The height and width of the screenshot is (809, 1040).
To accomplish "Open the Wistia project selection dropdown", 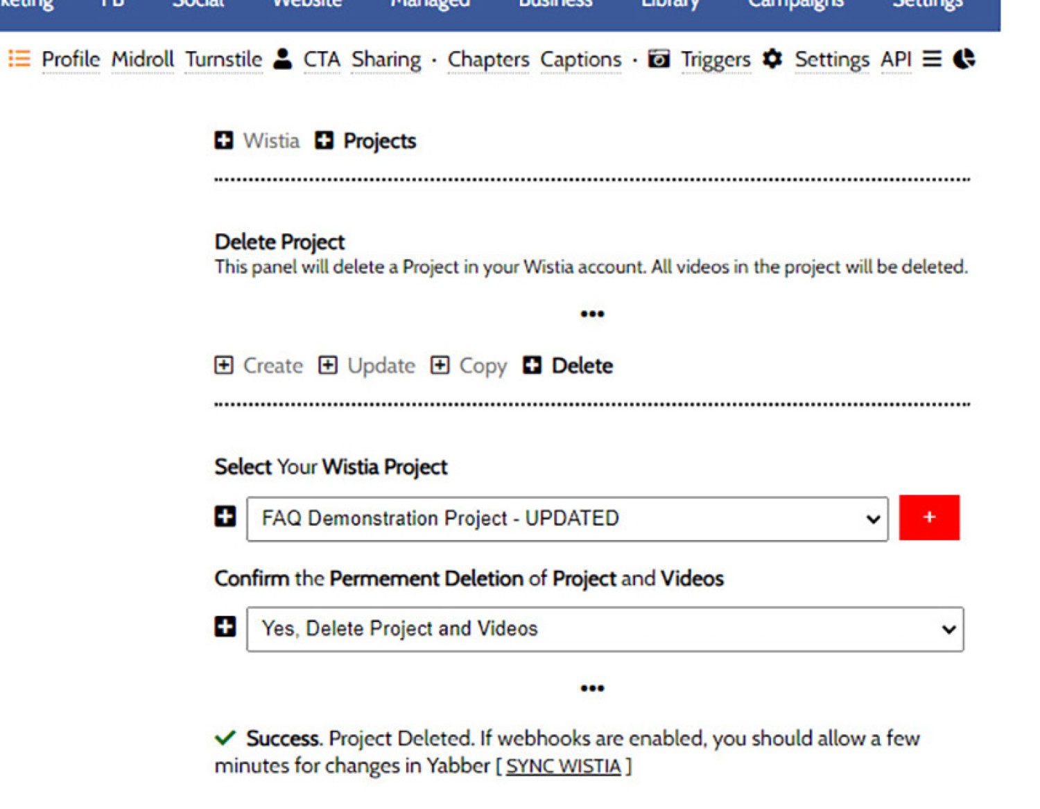I will (567, 519).
